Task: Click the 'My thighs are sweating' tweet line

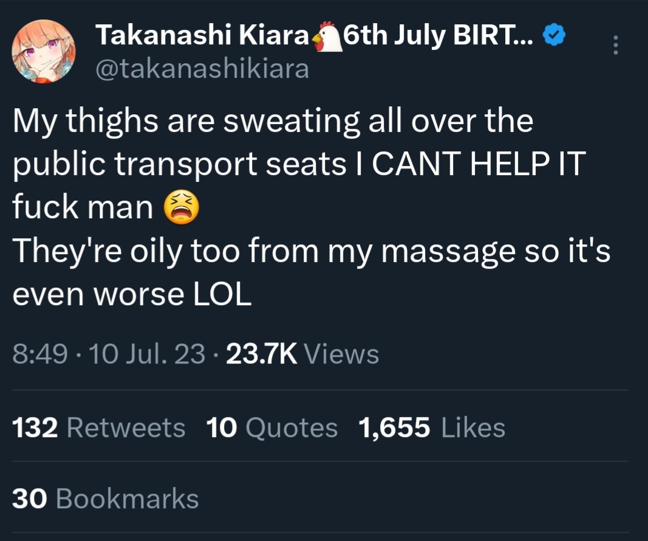Action: [x=273, y=121]
